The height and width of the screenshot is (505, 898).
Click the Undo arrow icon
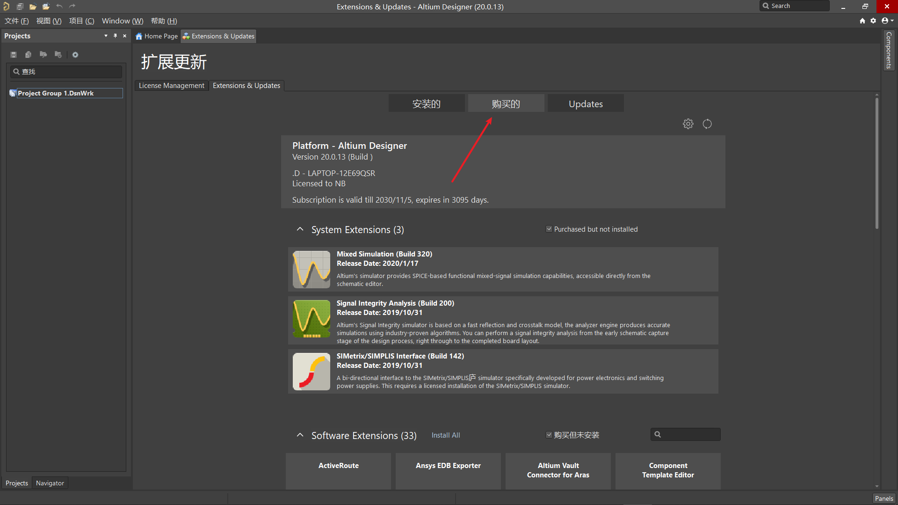59,7
